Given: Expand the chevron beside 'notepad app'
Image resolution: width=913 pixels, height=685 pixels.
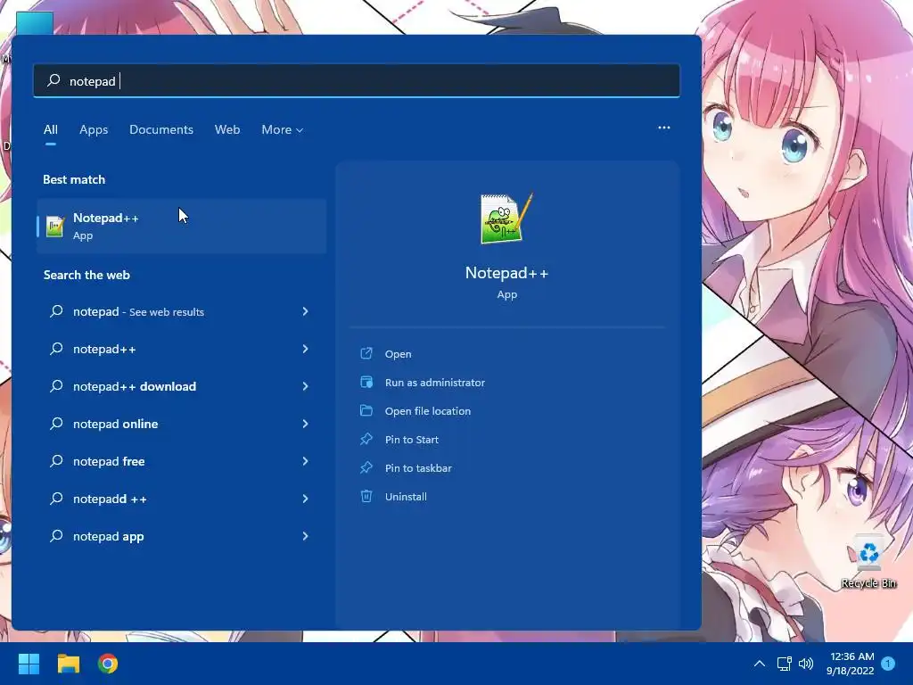Looking at the screenshot, I should point(305,536).
